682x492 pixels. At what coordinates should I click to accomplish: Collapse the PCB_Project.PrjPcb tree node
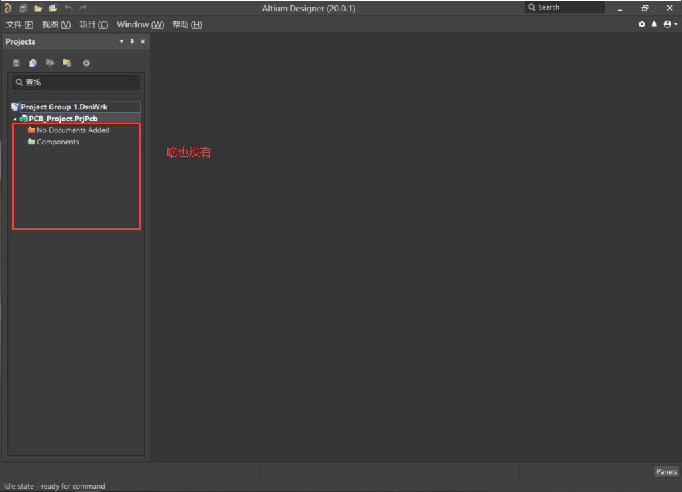coord(15,119)
